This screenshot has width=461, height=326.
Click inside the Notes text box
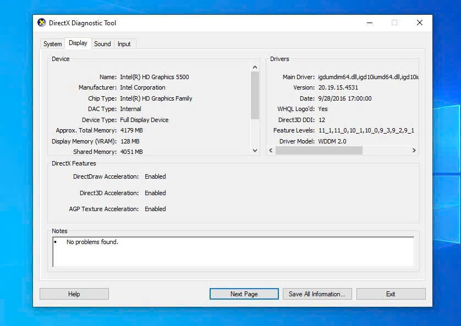point(233,252)
